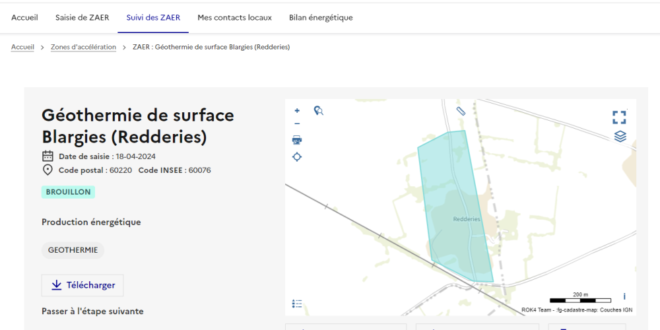
Task: Open the Mes contacts locaux tab
Action: [234, 18]
